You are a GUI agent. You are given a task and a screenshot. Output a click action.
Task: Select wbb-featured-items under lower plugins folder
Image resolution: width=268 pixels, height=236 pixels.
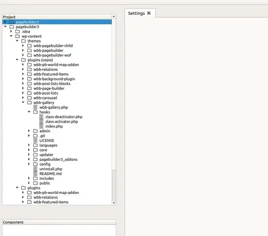click(x=51, y=202)
